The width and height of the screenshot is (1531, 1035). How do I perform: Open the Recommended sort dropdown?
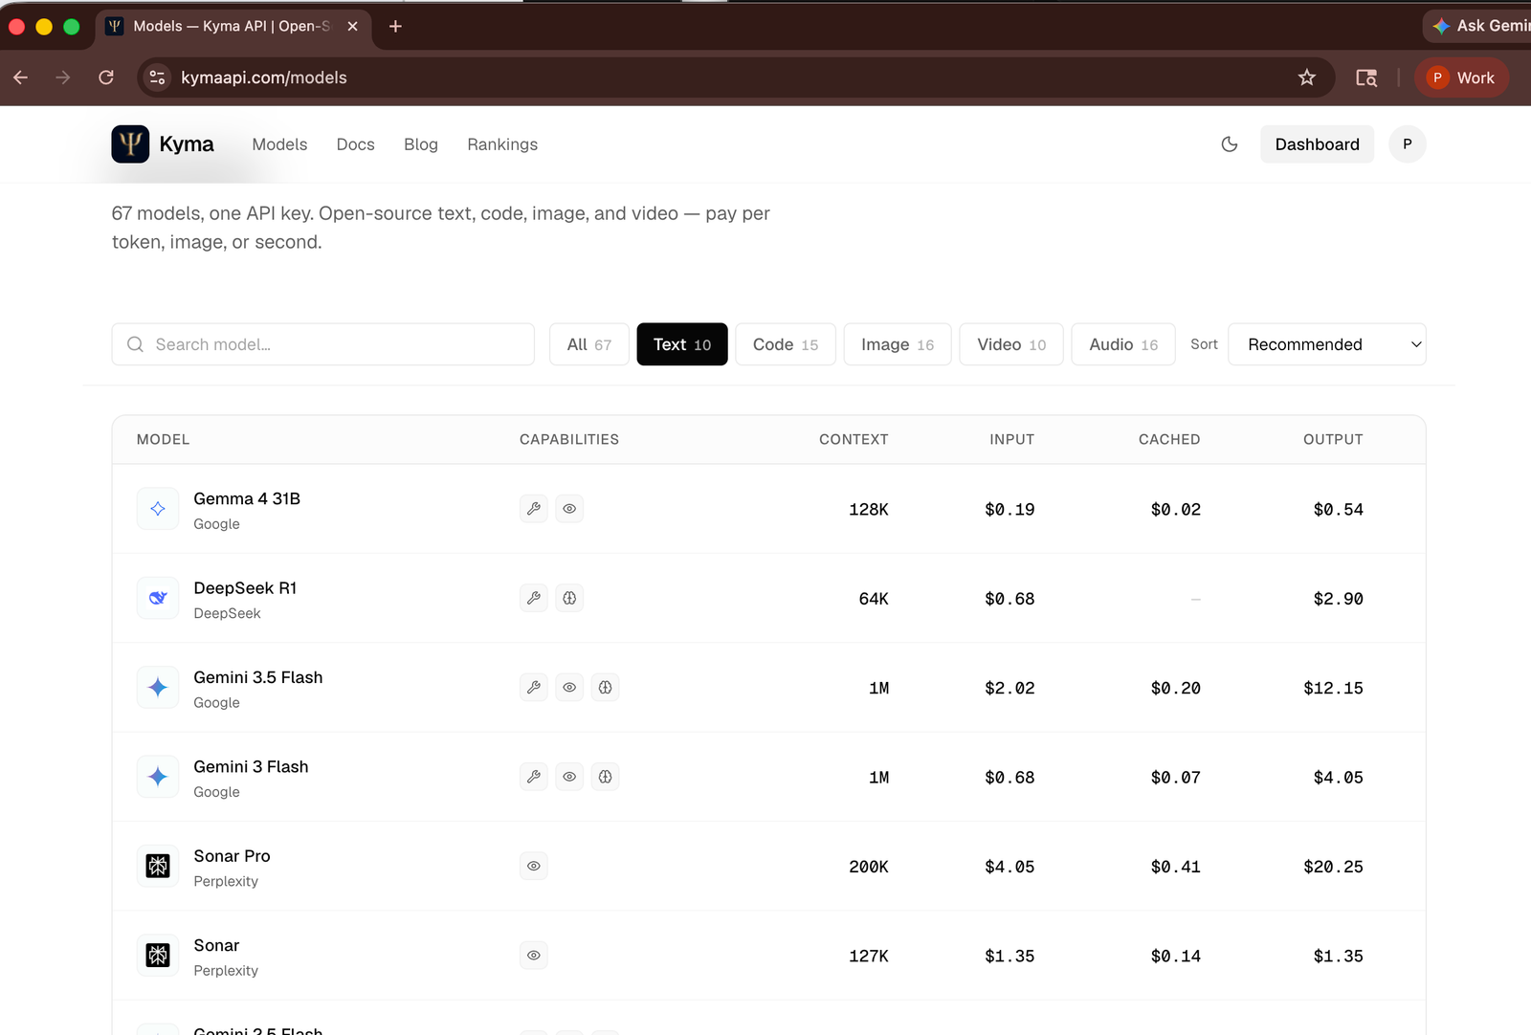(x=1327, y=344)
